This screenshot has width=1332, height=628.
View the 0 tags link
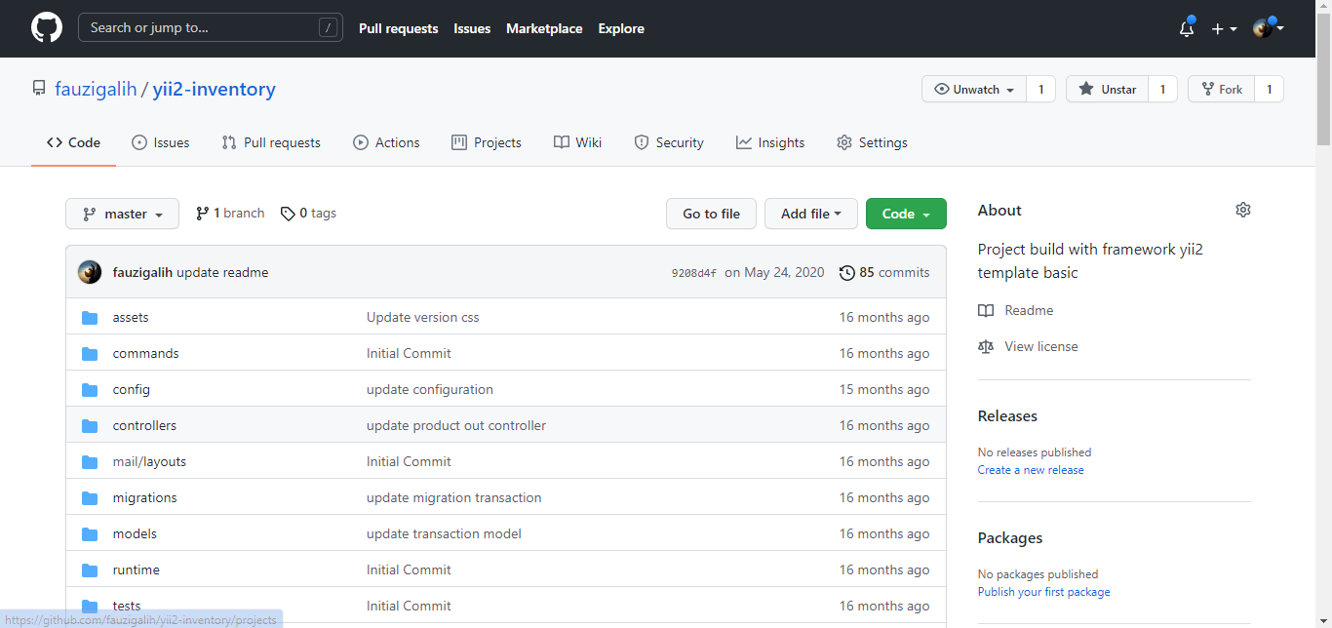click(308, 213)
